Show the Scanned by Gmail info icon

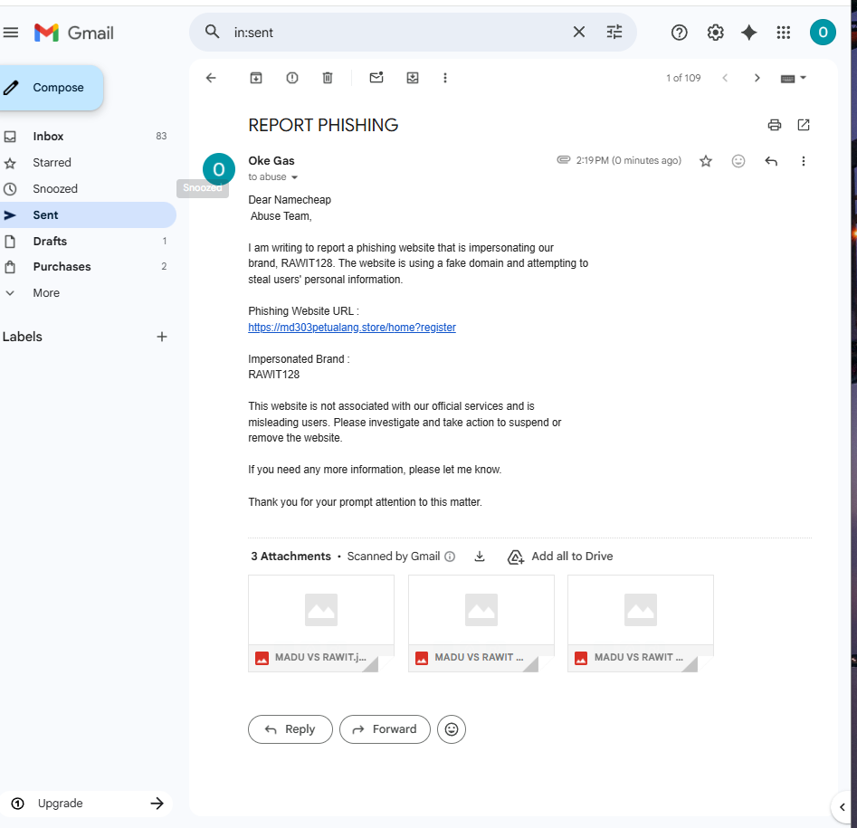[450, 557]
